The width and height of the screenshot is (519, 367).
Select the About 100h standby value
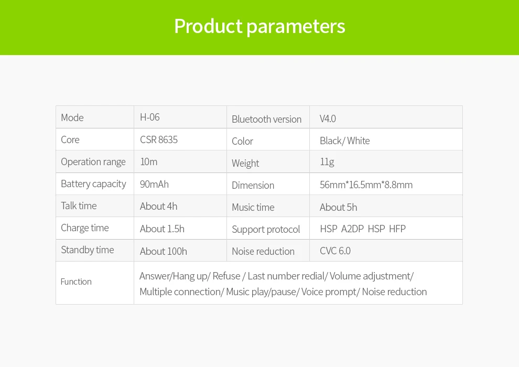click(x=163, y=251)
